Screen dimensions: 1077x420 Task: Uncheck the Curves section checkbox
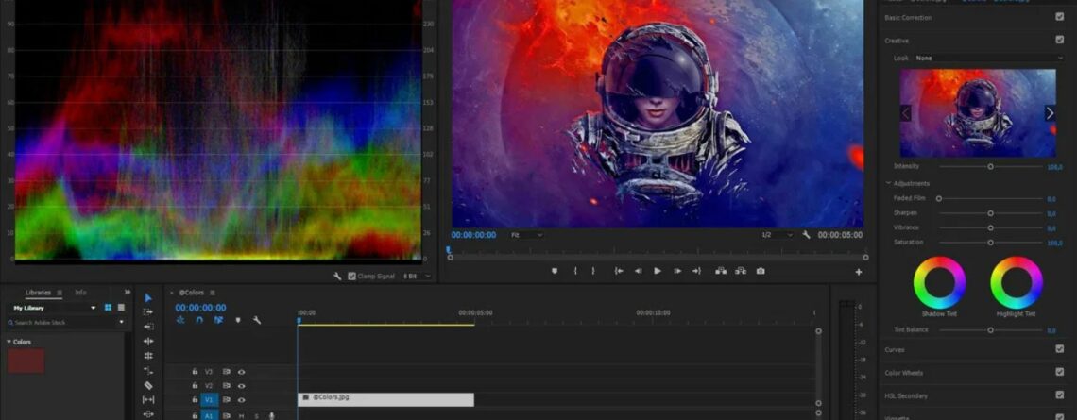[x=1059, y=349]
